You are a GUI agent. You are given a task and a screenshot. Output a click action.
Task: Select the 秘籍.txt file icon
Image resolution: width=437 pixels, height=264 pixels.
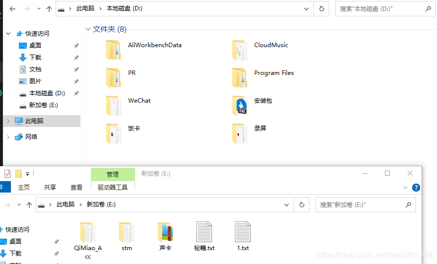204,232
